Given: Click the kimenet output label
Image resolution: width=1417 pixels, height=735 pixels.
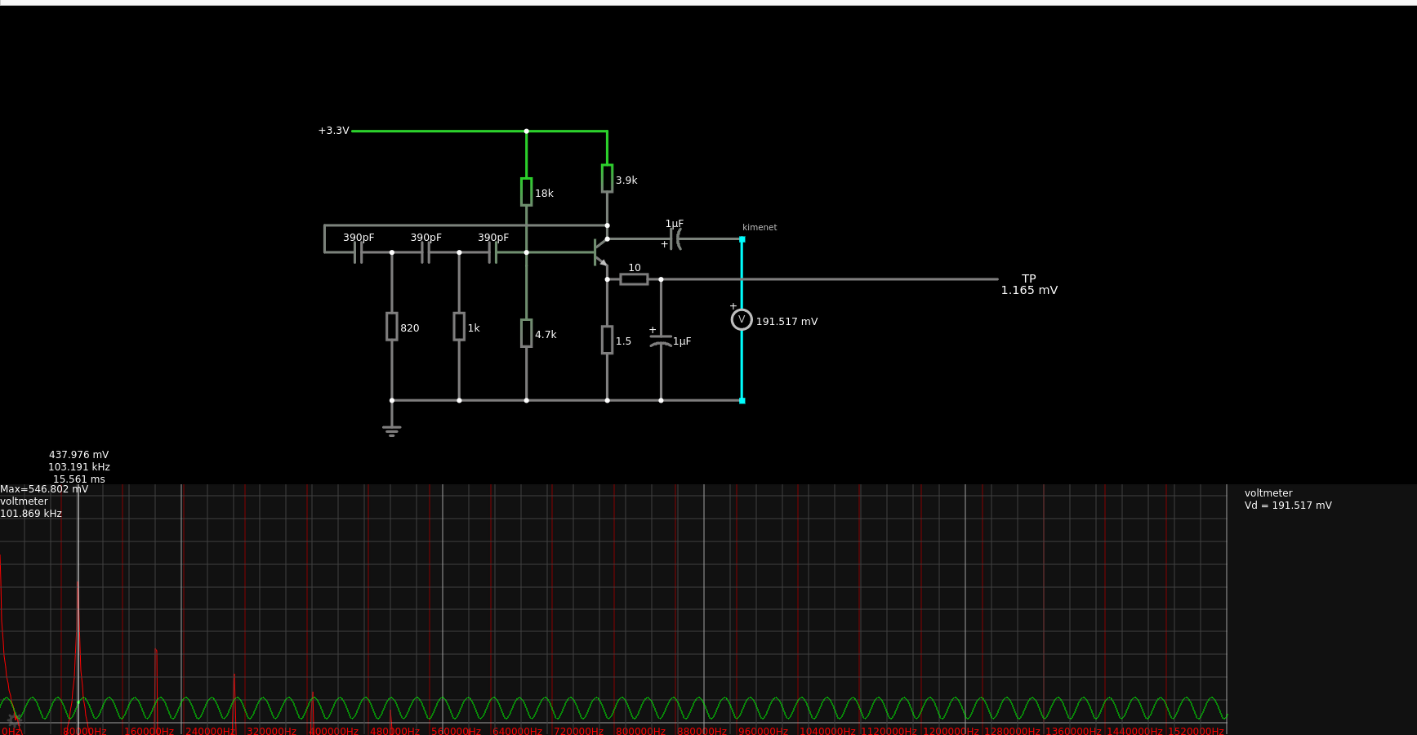Looking at the screenshot, I should pos(760,227).
